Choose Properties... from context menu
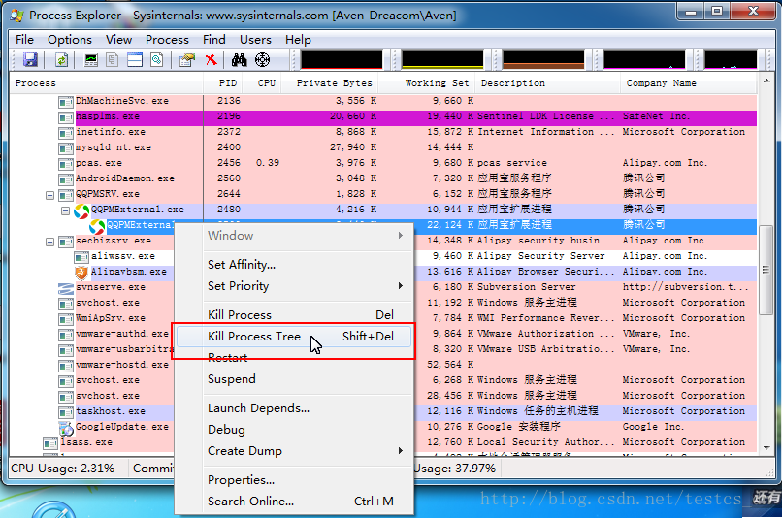 tap(294, 480)
